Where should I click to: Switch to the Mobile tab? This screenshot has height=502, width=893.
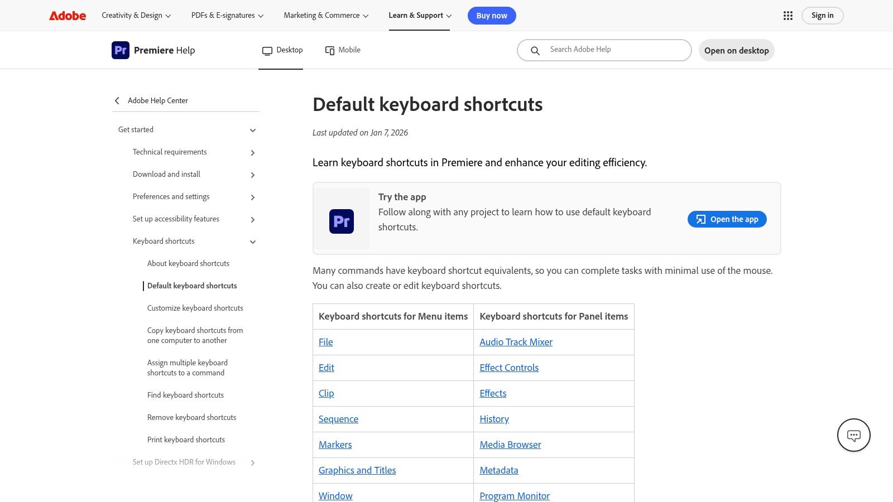coord(343,50)
